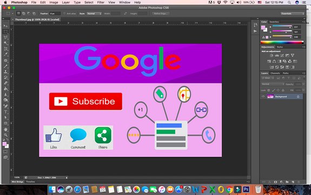Viewport: 311px width, 195px height.
Task: Toggle Quick Mask mode
Action: tap(5, 152)
